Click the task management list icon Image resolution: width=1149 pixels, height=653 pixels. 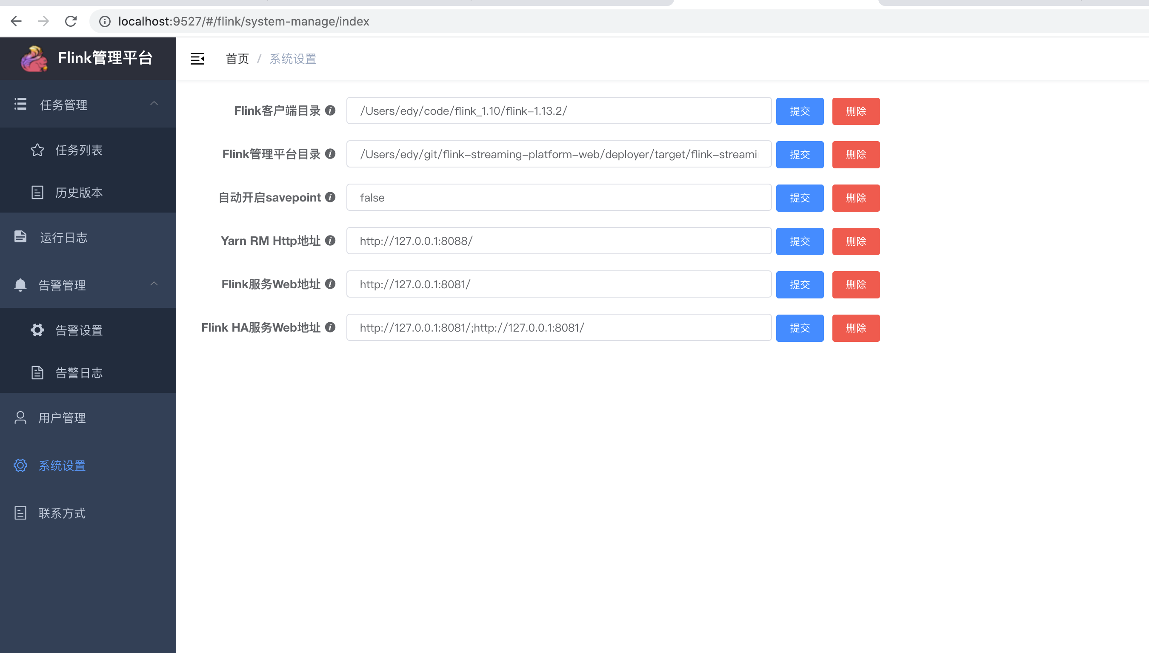(x=20, y=104)
